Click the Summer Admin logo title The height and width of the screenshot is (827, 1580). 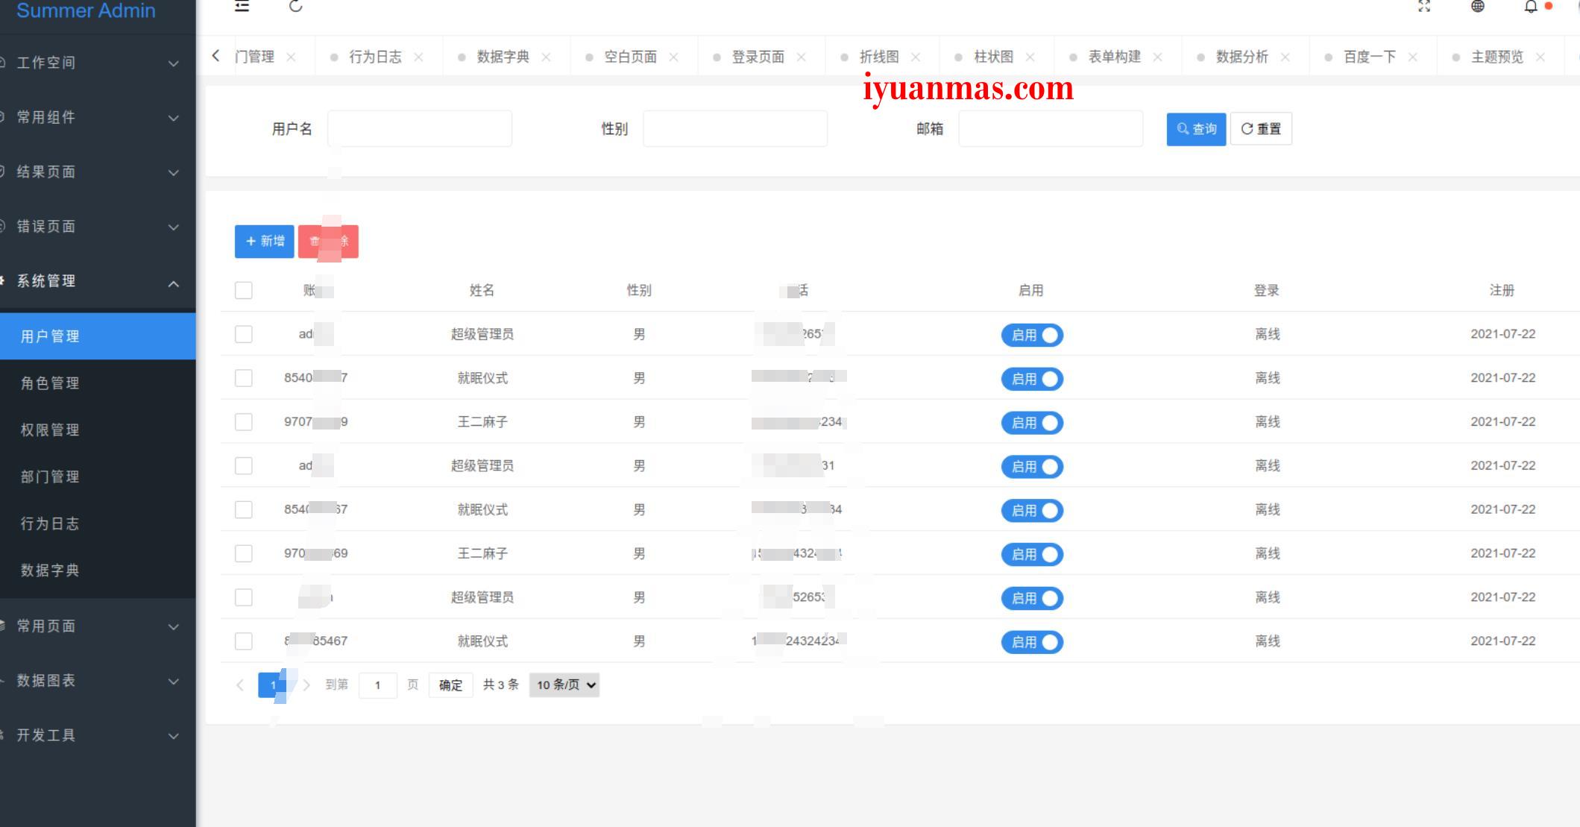tap(86, 10)
